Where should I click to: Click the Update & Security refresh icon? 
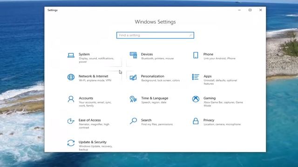71,143
